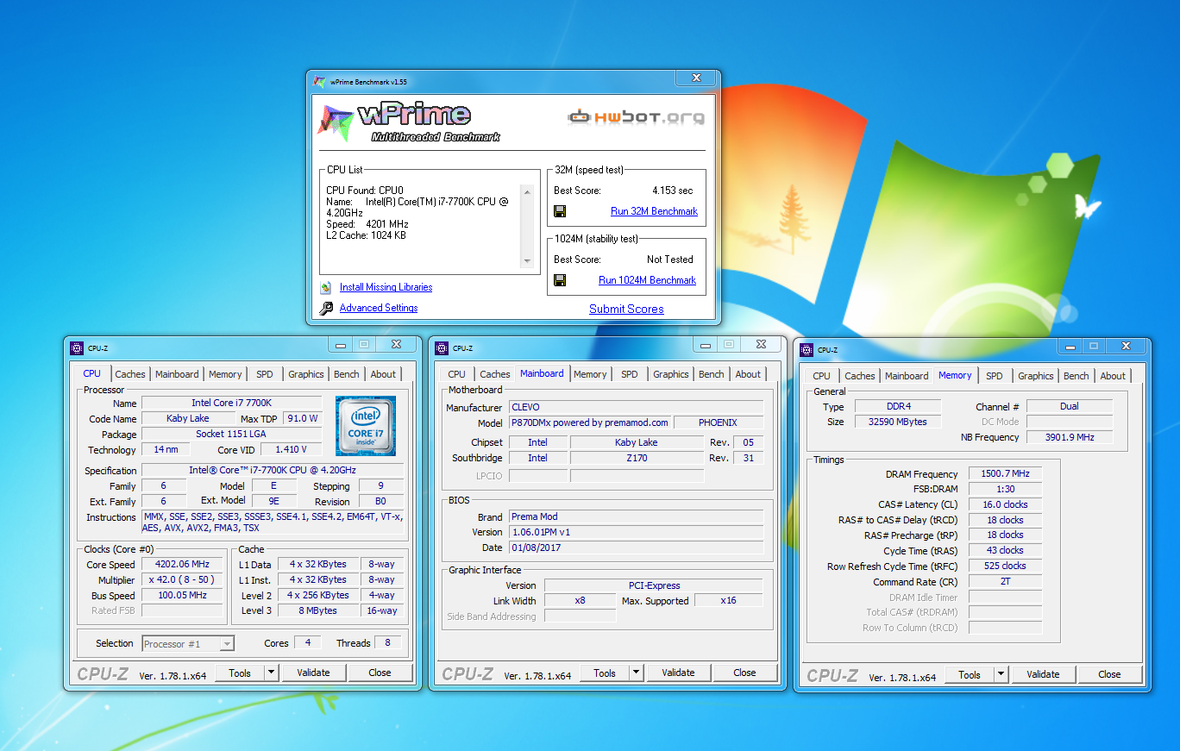Click the Close button in CPU-Z Mainboard window
The image size is (1180, 751).
point(744,673)
